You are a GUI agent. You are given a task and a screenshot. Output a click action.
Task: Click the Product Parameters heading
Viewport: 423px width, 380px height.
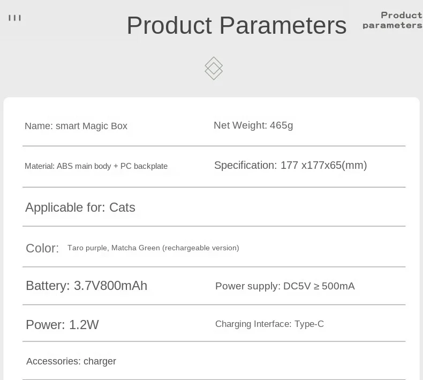pos(236,25)
